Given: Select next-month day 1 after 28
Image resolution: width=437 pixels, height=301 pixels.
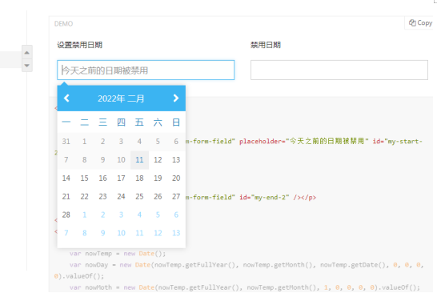Looking at the screenshot, I should tap(85, 215).
